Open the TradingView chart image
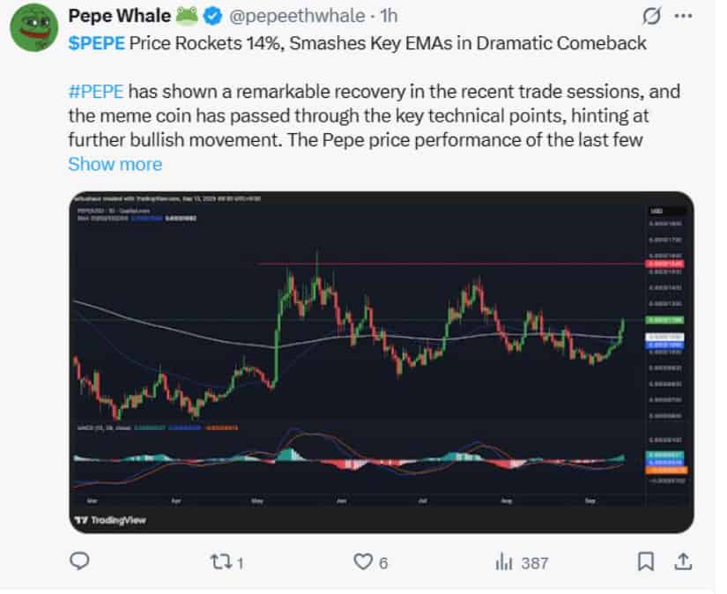 click(x=382, y=362)
